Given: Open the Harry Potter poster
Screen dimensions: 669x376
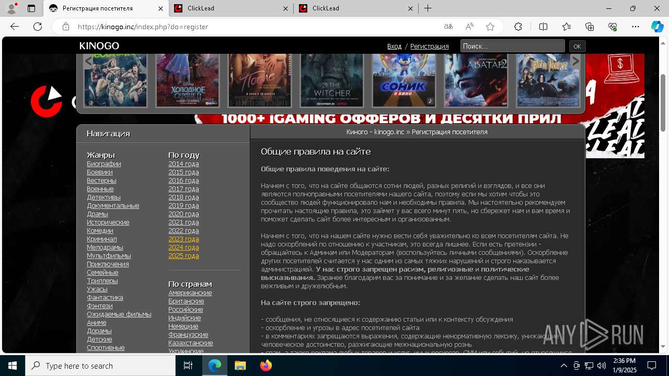Looking at the screenshot, I should pos(548,80).
